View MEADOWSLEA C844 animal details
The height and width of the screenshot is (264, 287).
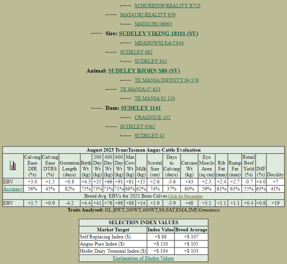(x=159, y=43)
